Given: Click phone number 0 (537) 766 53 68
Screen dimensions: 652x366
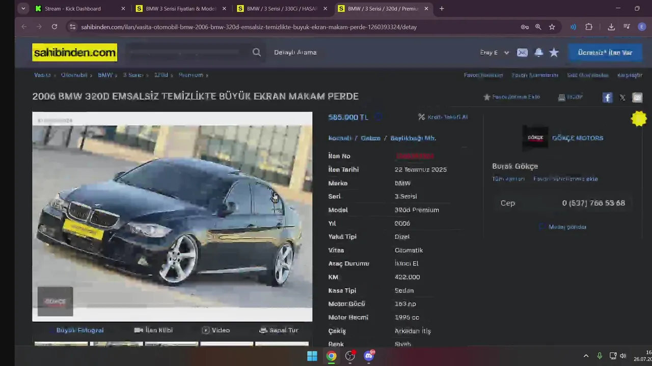Looking at the screenshot, I should pyautogui.click(x=593, y=203).
